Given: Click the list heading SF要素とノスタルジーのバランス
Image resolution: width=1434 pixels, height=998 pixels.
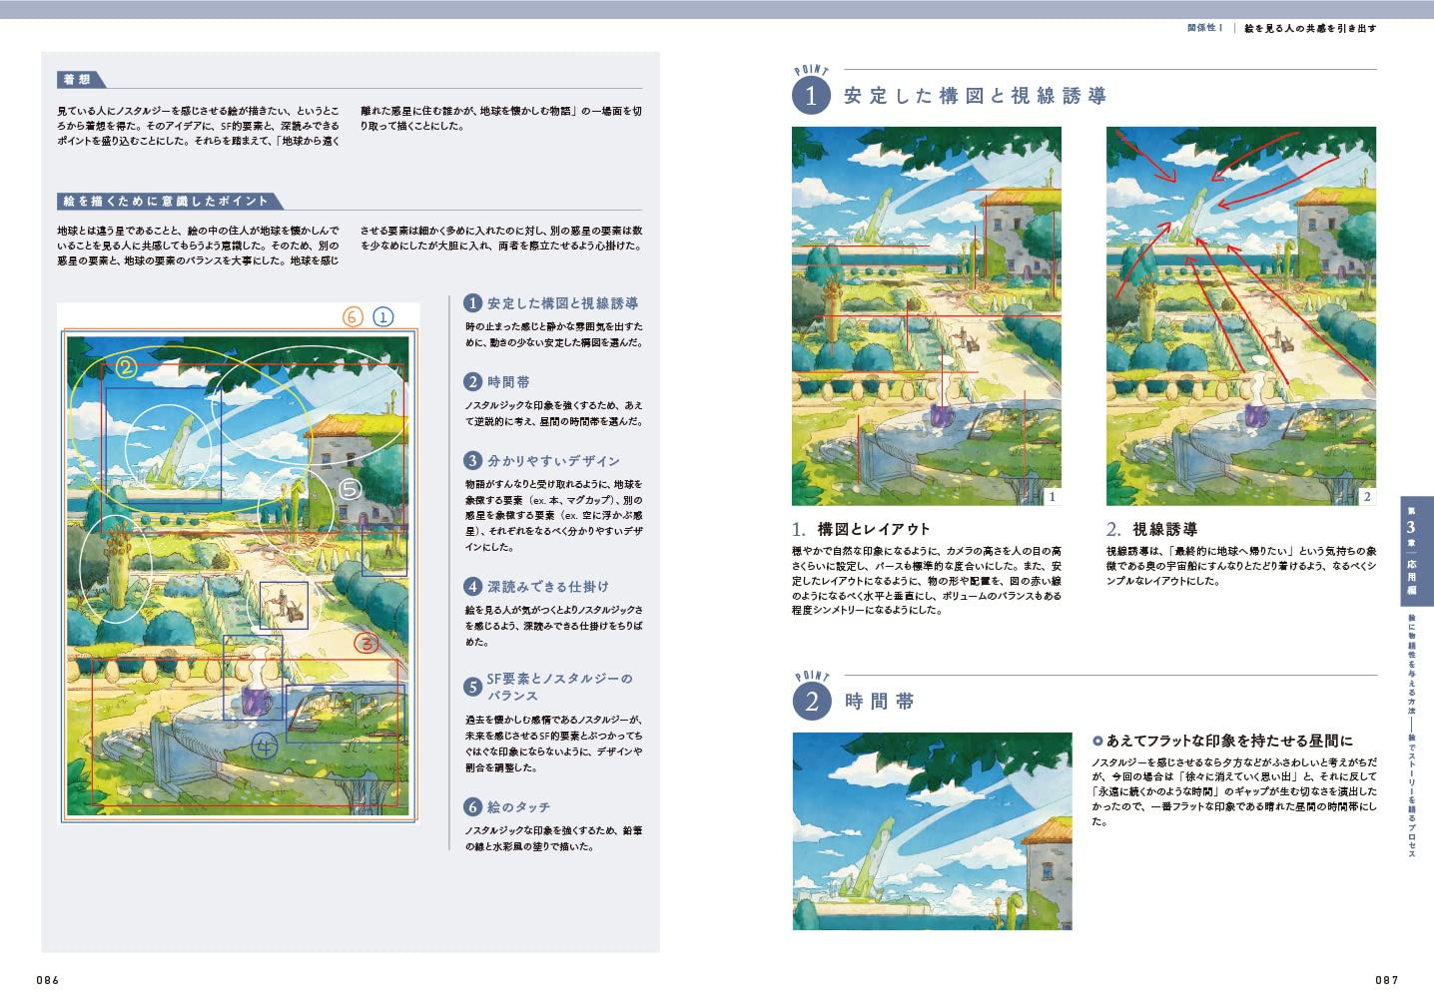Looking at the screenshot, I should (560, 687).
